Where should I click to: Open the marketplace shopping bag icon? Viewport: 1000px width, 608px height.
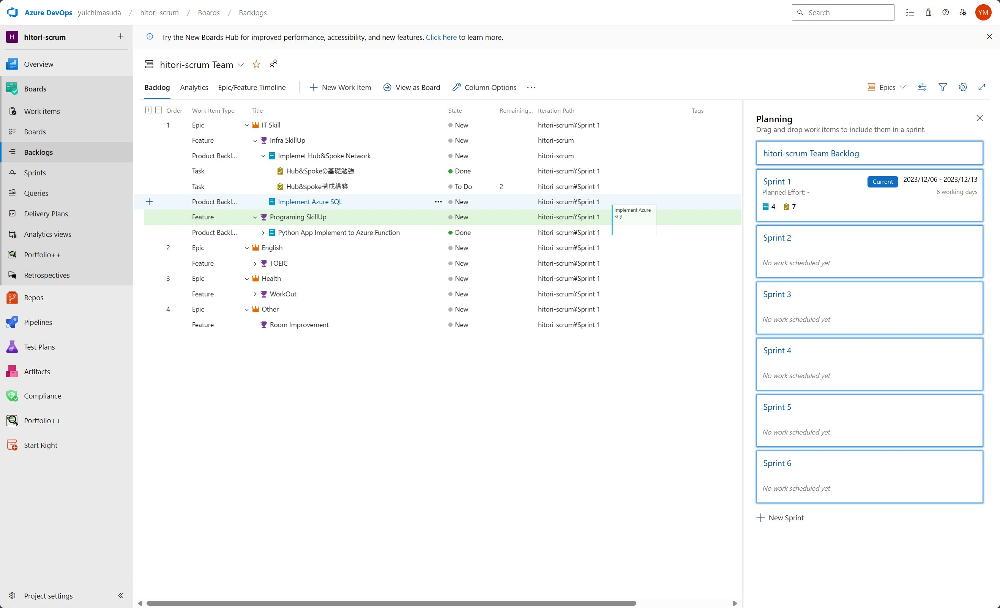pyautogui.click(x=928, y=12)
